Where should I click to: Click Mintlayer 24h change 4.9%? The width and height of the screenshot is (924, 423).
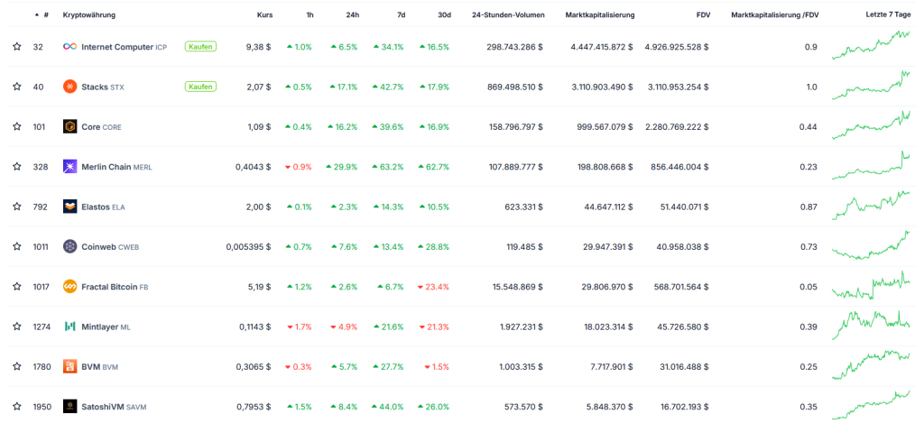344,326
